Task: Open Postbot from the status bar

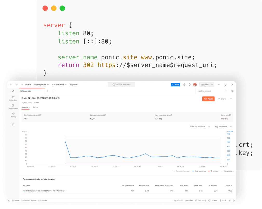Action: [x=178, y=200]
